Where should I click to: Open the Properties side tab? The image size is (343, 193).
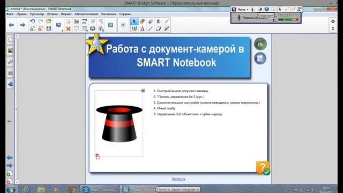10,73
